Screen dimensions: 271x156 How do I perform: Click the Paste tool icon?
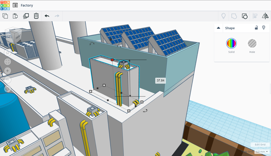point(15,16)
